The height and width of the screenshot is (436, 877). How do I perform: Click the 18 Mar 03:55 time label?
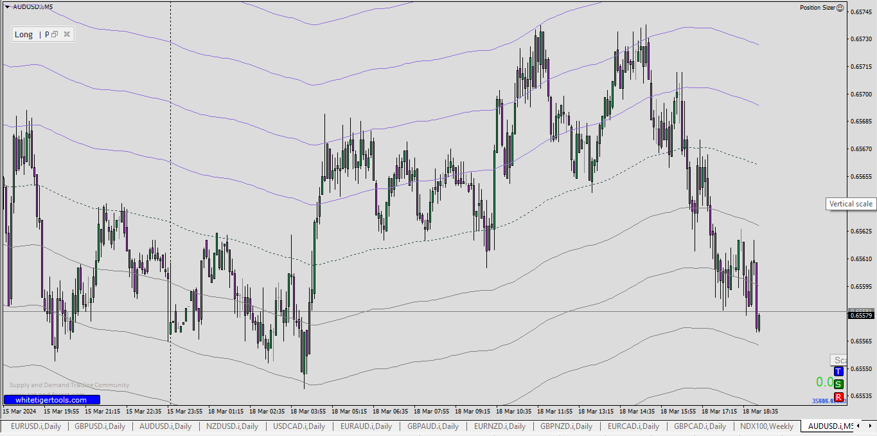click(x=309, y=411)
